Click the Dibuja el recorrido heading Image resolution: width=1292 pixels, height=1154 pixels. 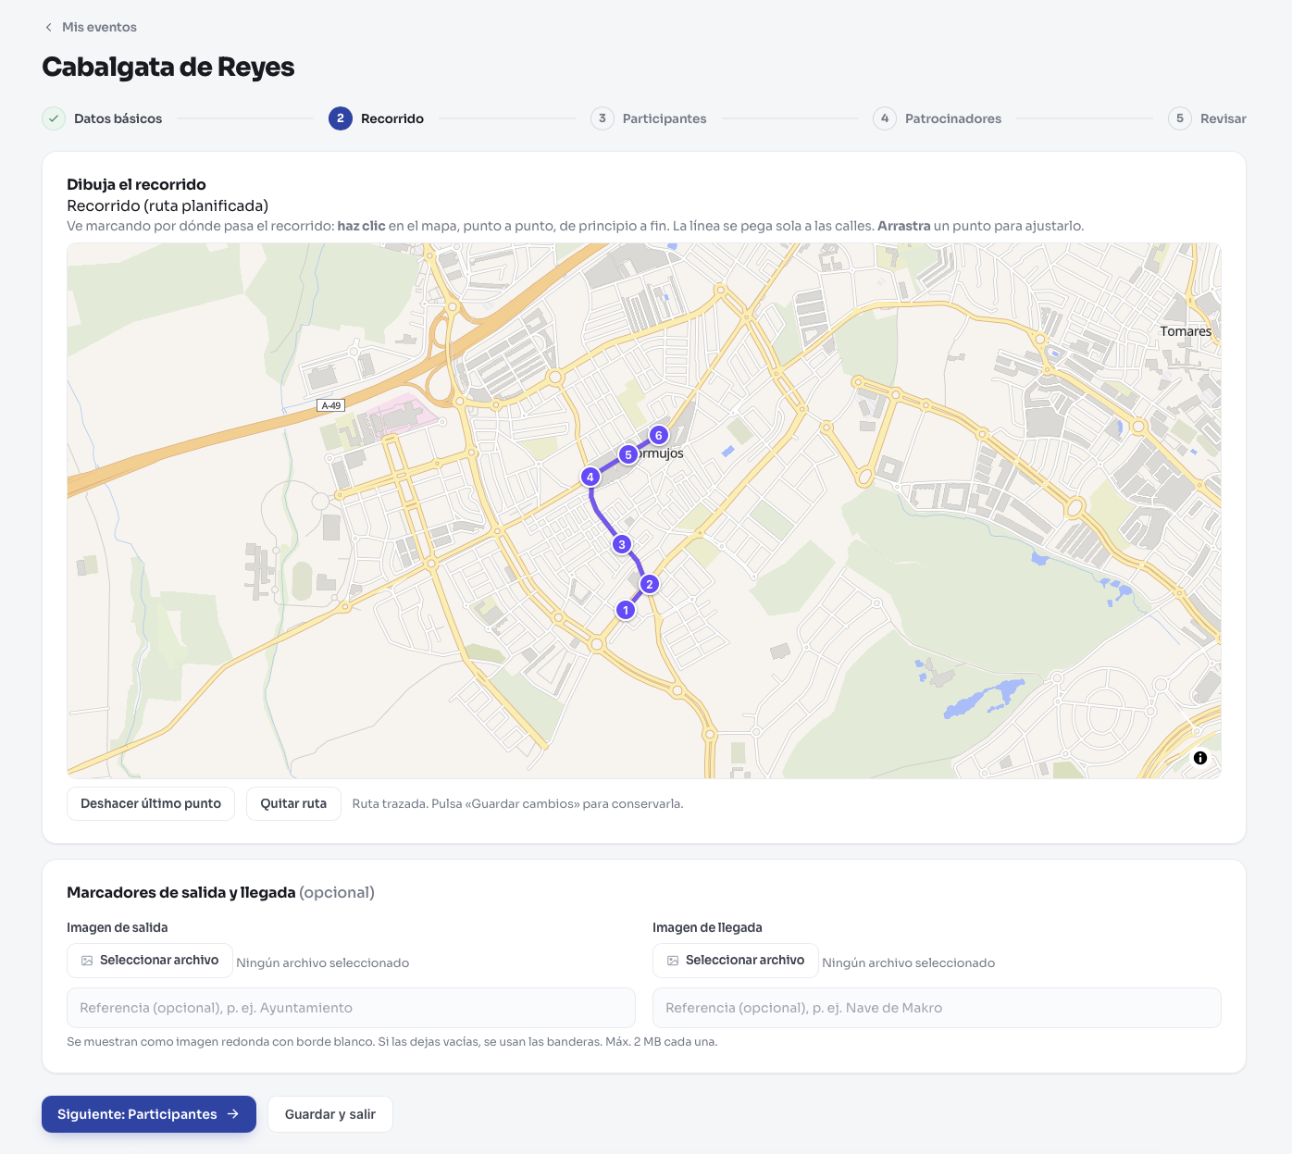coord(136,184)
